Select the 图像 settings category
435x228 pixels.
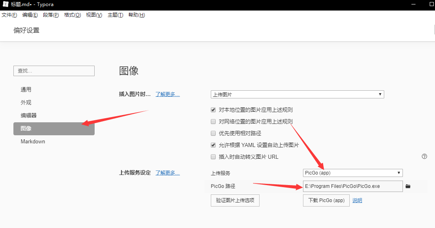pyautogui.click(x=54, y=129)
